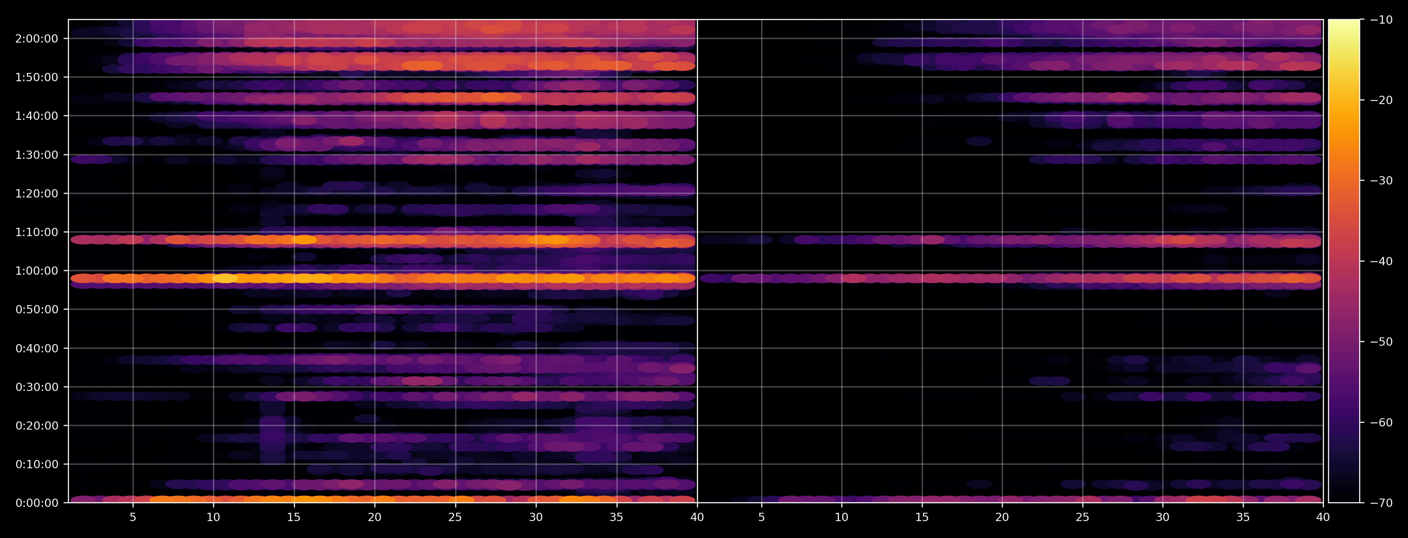Click the −10 colorbar tick label
This screenshot has width=1408, height=538.
(x=1381, y=20)
